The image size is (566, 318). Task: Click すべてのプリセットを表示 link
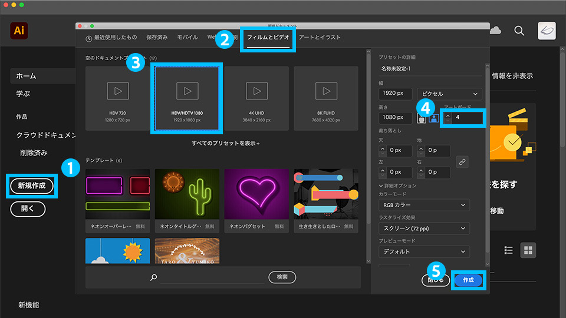[226, 143]
